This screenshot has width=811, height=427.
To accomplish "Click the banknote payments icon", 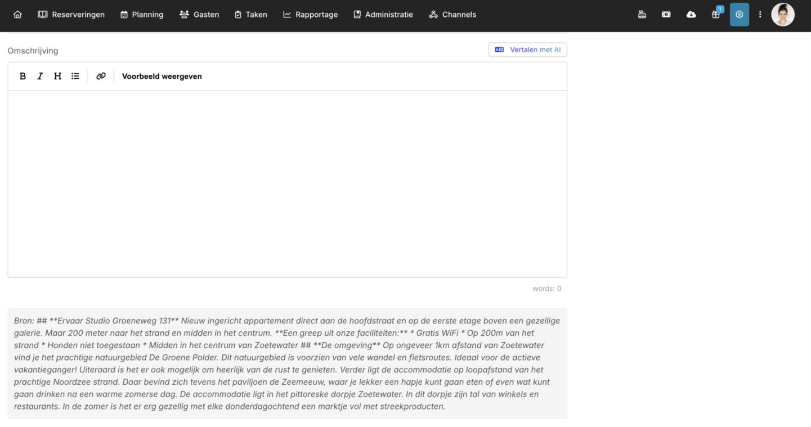I will tap(666, 15).
